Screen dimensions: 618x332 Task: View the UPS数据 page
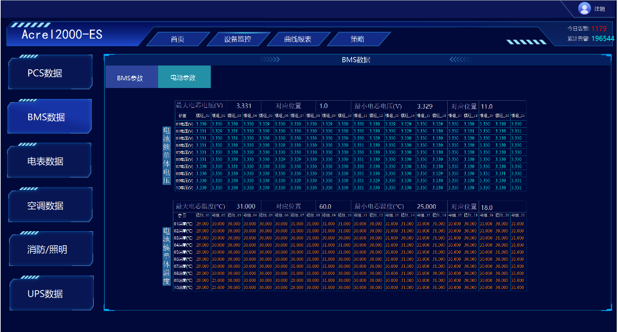[50, 293]
